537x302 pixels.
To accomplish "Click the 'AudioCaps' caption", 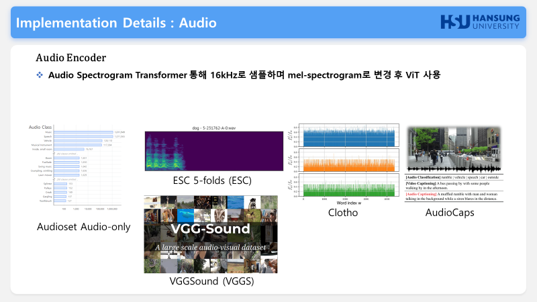I will [x=450, y=213].
